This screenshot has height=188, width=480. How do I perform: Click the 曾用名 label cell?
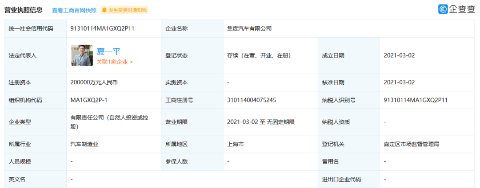tap(349, 161)
